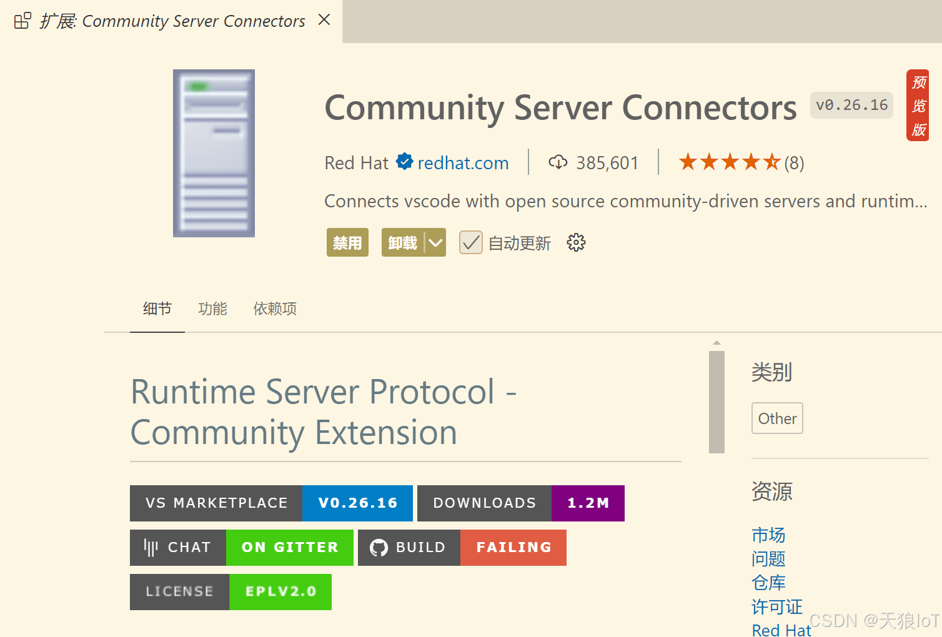942x637 pixels.
Task: Click the 卸载 (uninstall) button
Action: (402, 242)
